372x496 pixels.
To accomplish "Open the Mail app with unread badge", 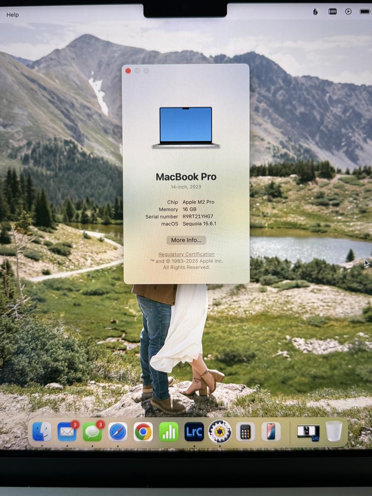I will click(x=67, y=432).
